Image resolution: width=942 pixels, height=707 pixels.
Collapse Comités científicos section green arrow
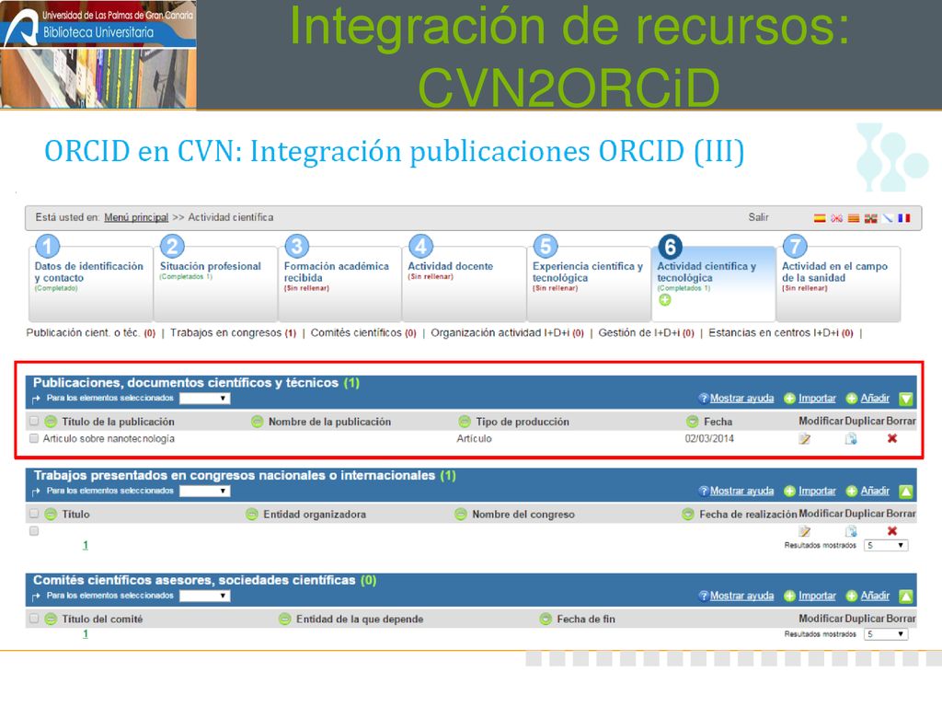point(906,597)
